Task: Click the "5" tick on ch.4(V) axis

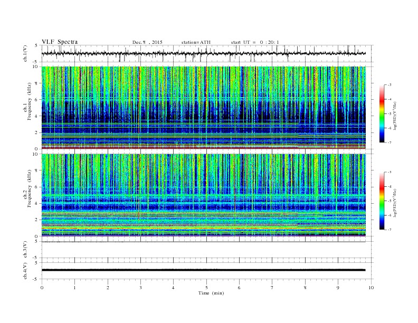Action: 36,262
